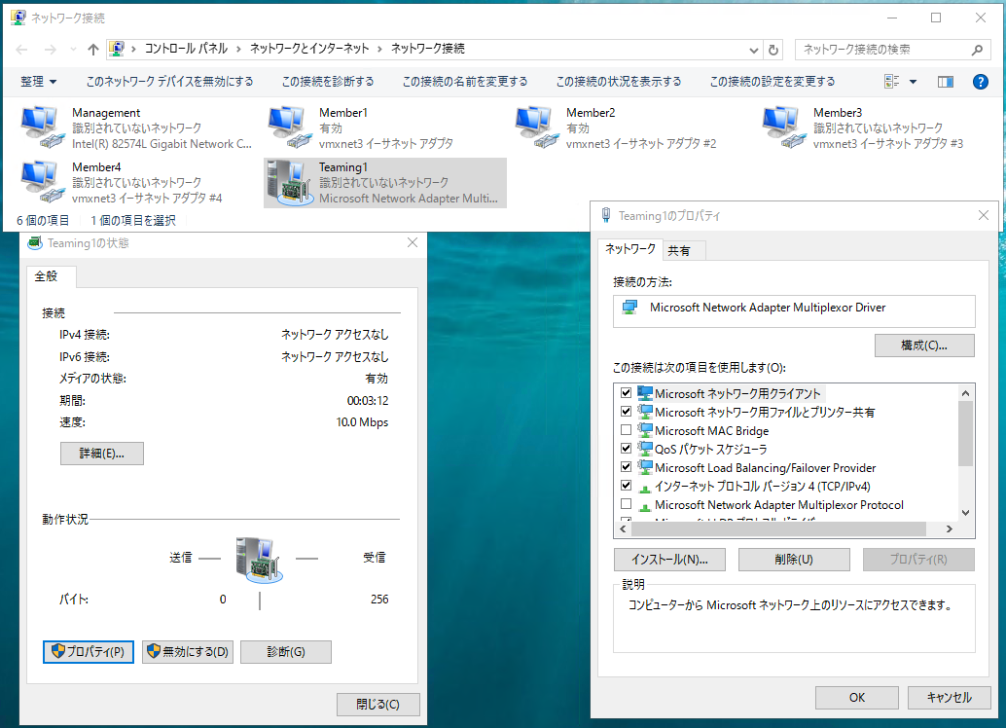
Task: Select the Member2 adapter icon
Action: [x=536, y=127]
